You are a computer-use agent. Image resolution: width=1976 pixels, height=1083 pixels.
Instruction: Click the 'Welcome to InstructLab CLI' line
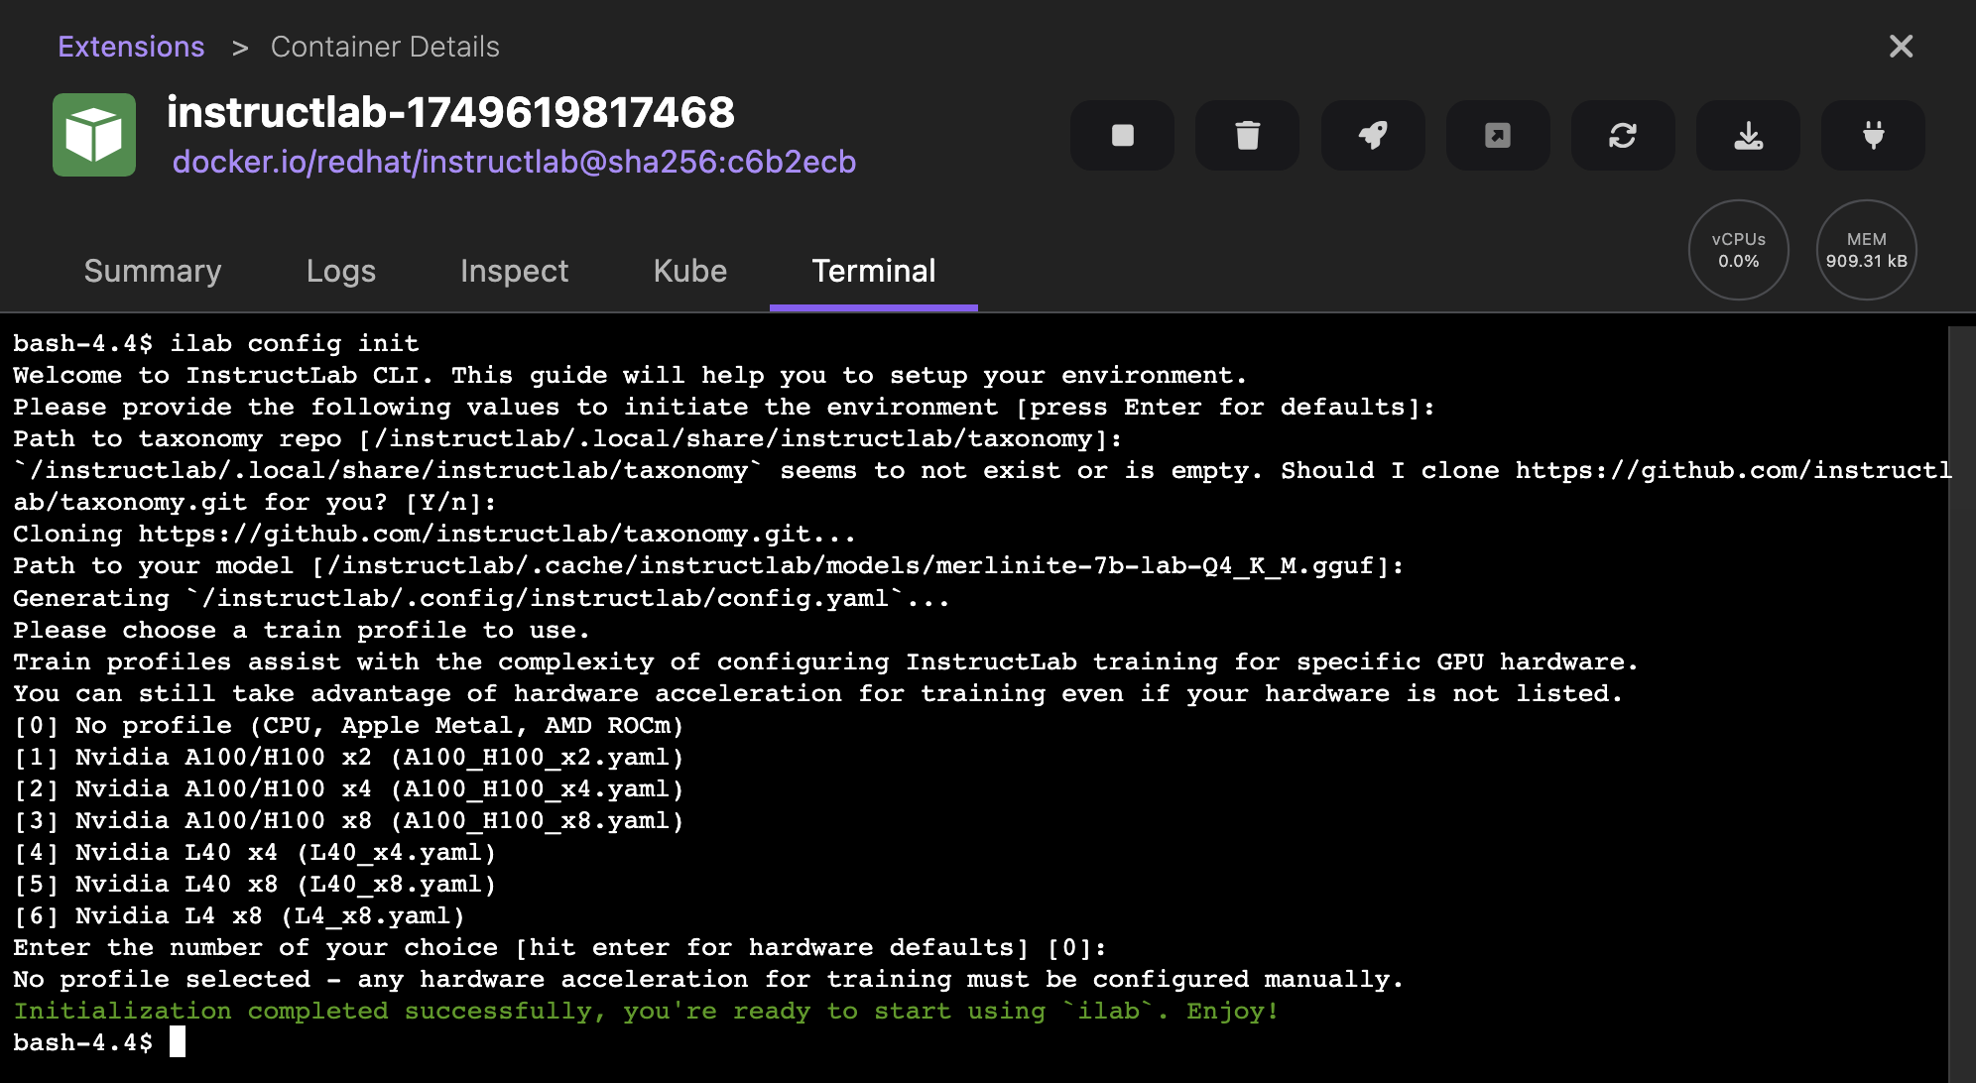[630, 375]
